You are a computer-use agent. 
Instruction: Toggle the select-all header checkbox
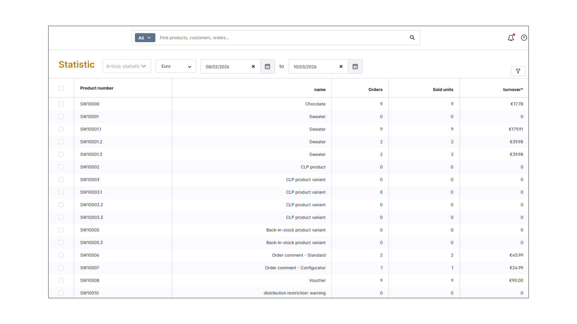click(61, 88)
